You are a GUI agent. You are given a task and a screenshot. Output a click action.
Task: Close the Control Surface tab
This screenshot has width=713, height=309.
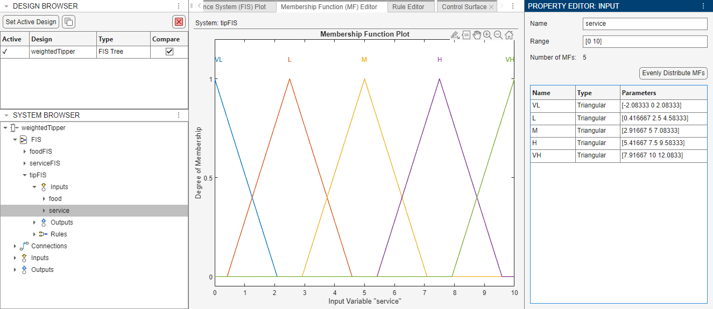click(x=492, y=7)
